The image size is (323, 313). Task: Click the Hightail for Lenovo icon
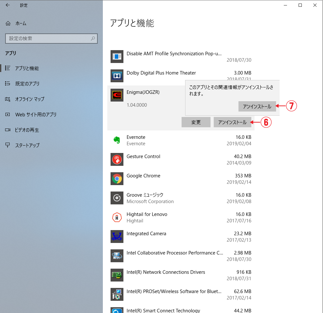(x=117, y=217)
